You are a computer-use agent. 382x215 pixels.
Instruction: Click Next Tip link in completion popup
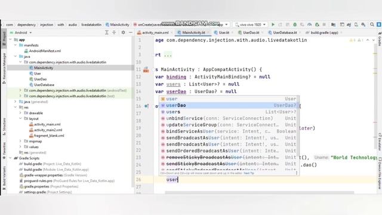(x=249, y=173)
